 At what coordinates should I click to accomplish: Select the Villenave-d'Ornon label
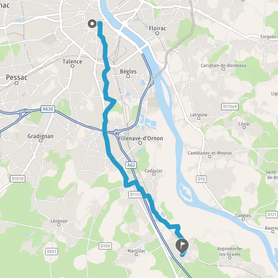(x=140, y=138)
